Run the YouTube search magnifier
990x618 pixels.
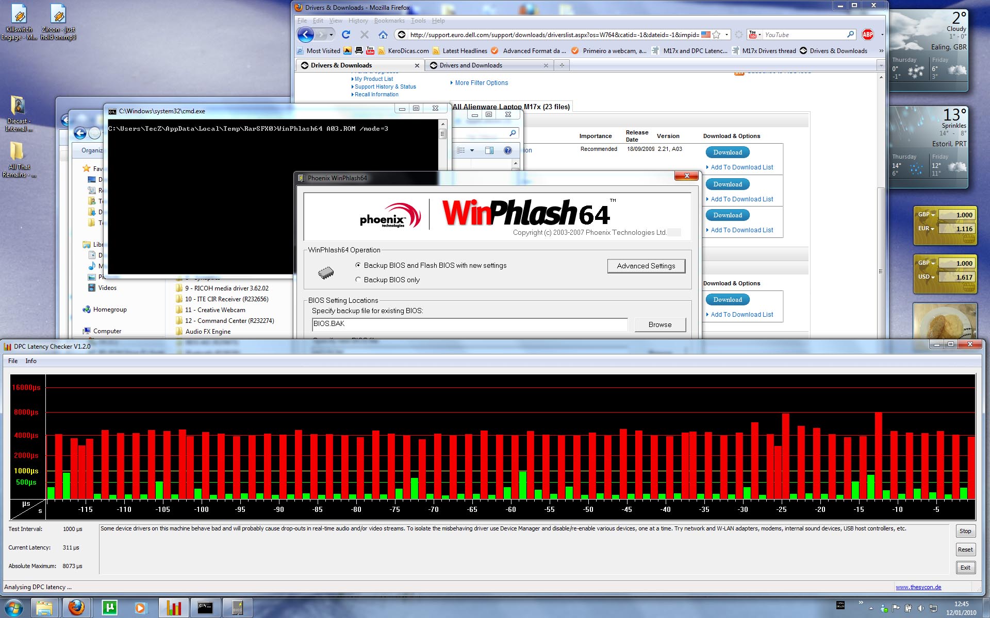coord(850,35)
